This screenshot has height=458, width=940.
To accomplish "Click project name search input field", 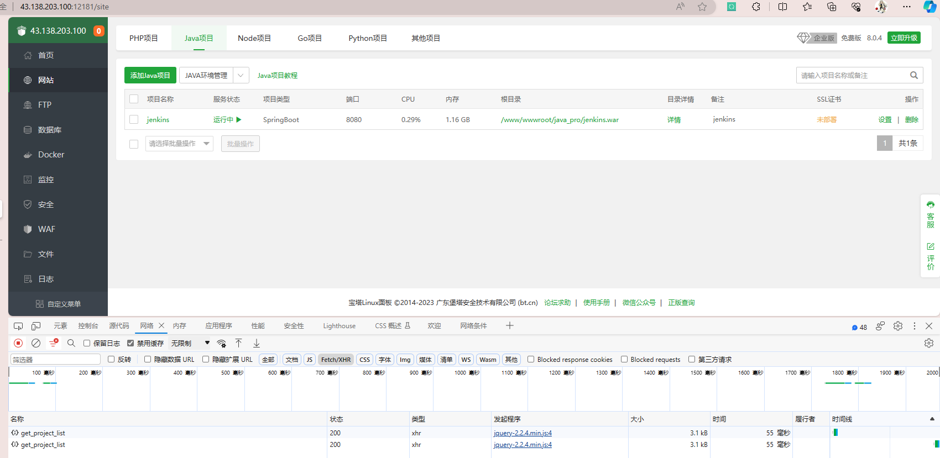I will pyautogui.click(x=852, y=75).
